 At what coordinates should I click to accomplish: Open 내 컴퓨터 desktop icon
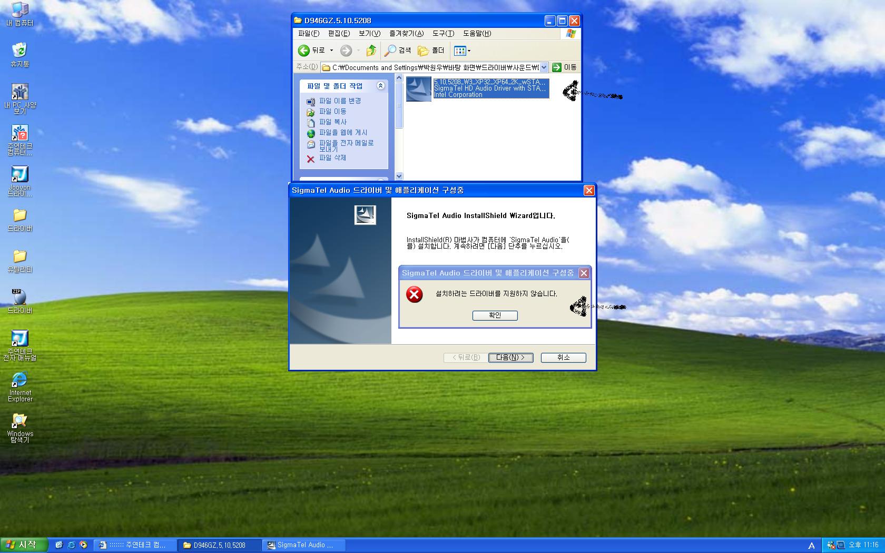[19, 9]
